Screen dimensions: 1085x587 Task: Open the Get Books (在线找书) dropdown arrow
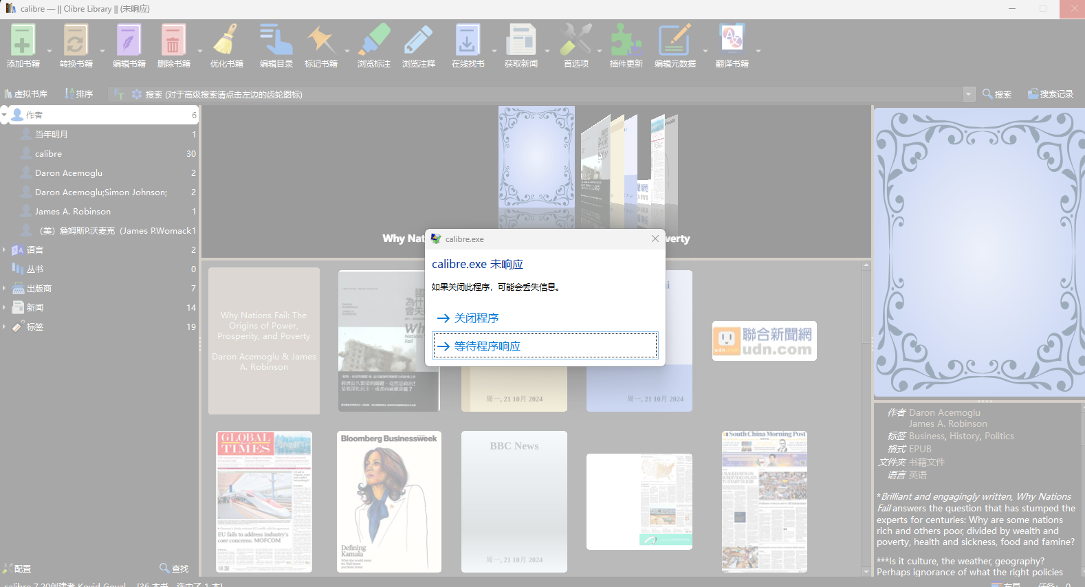tap(494, 51)
